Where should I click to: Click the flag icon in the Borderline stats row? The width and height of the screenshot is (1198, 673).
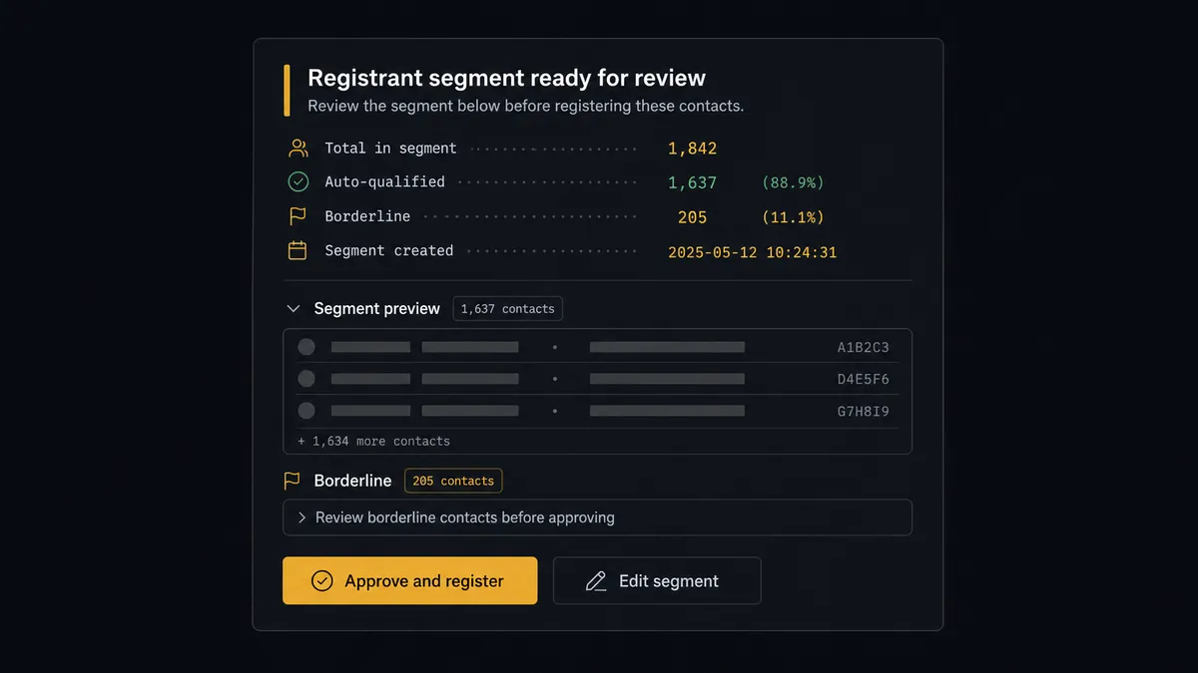pos(298,216)
